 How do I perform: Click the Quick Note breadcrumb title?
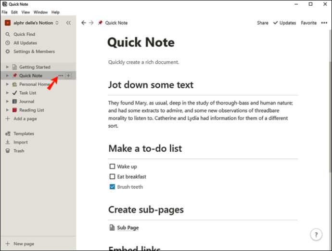[116, 23]
